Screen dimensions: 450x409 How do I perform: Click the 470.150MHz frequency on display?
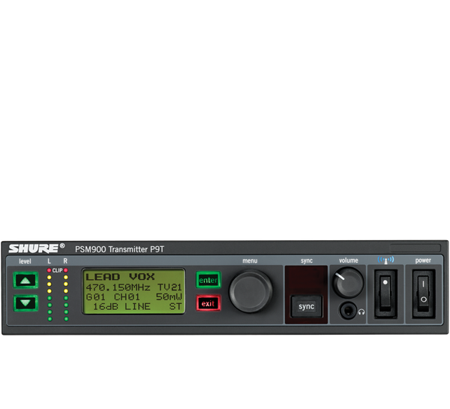pyautogui.click(x=118, y=287)
